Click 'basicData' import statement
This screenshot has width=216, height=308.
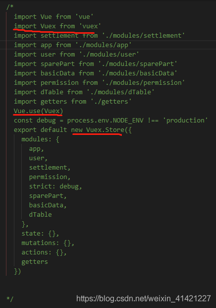click(96, 73)
